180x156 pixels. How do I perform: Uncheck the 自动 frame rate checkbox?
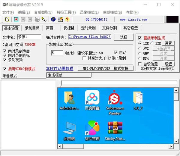point(116,52)
